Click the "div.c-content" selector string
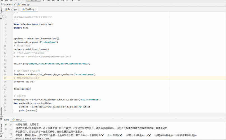Image resolution: width=226 pixels, height=140 pixels. pos(90,100)
